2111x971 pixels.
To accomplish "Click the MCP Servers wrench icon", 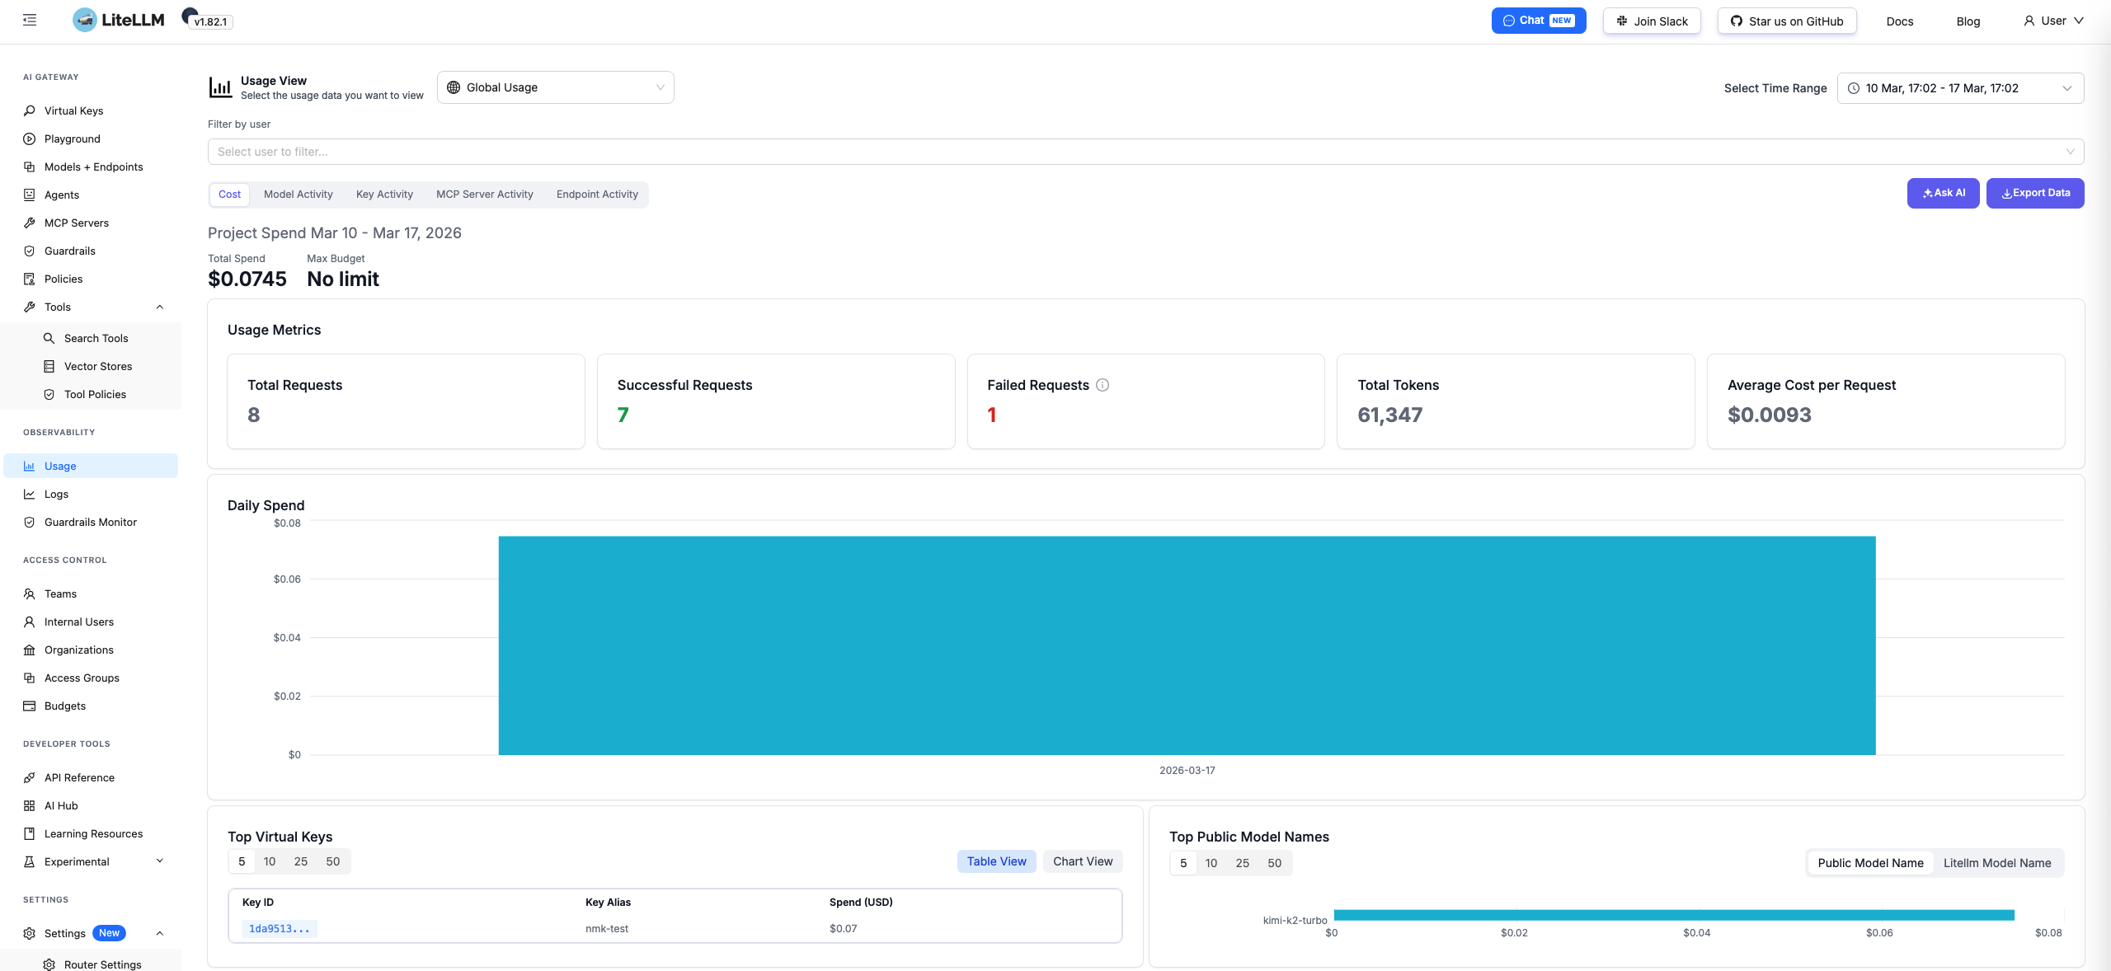I will coord(30,223).
